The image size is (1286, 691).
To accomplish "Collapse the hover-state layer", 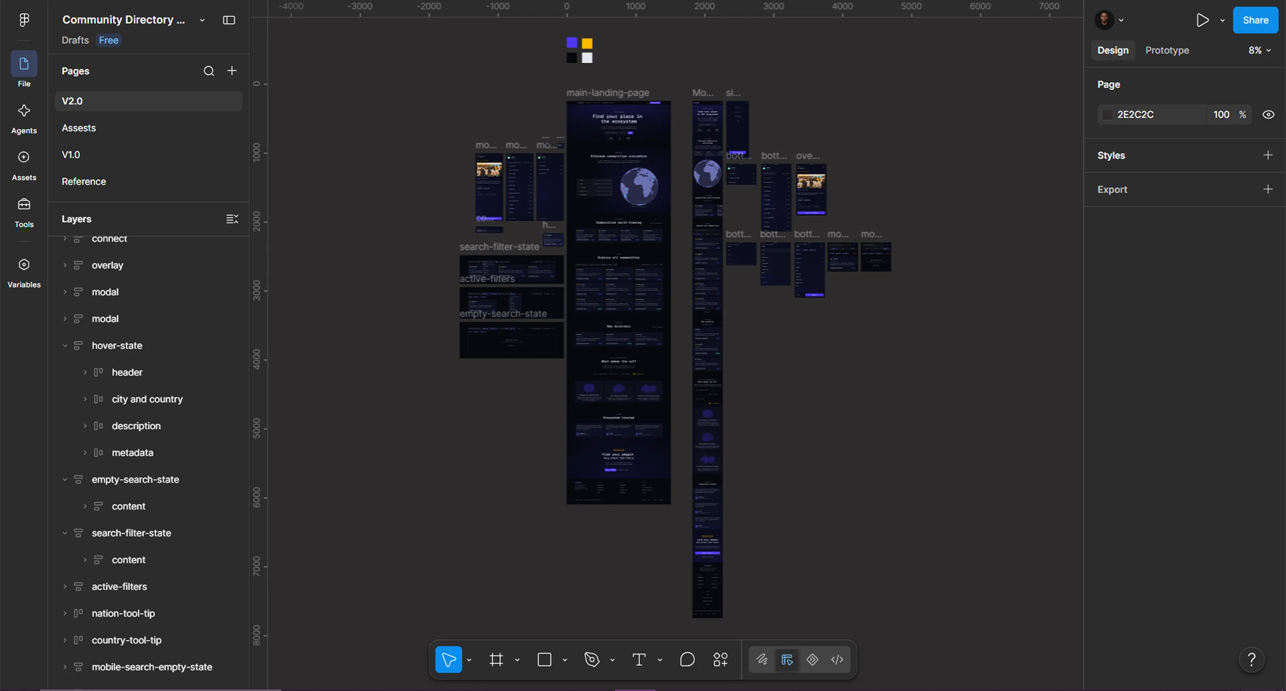I will (65, 346).
